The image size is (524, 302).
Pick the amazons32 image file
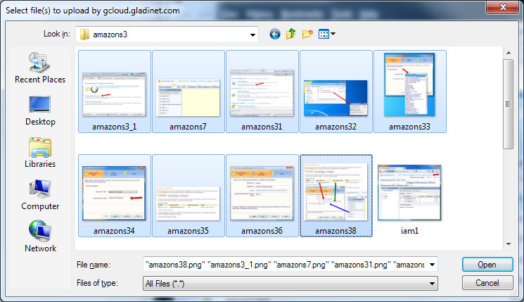click(x=336, y=92)
